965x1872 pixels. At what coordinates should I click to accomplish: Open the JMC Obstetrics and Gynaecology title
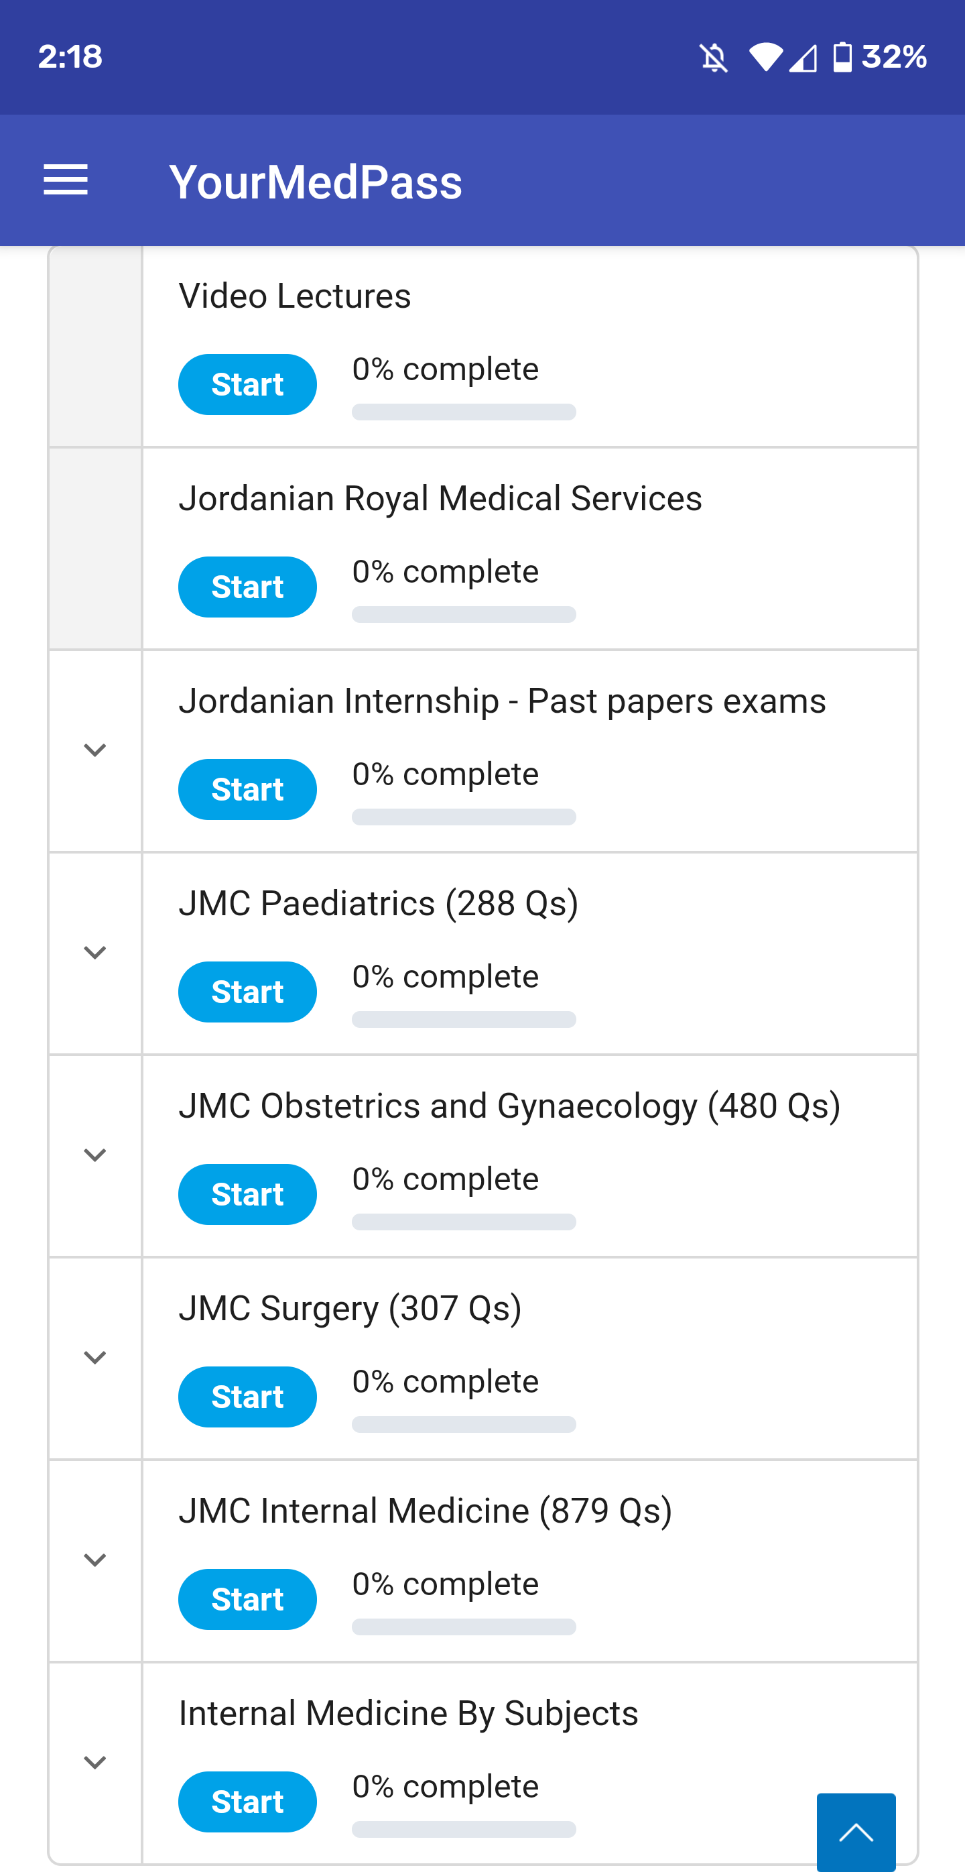[x=509, y=1106]
